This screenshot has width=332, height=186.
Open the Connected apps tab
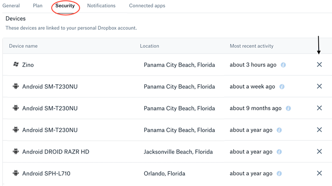pos(147,6)
